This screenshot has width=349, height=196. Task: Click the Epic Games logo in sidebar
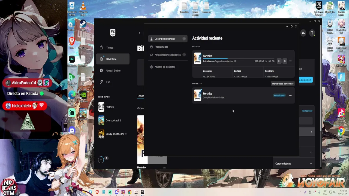point(113,33)
